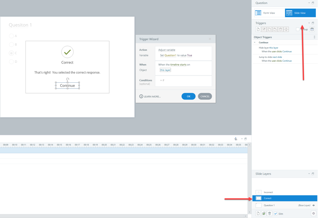Open the Triggers panel dropdown arrow
This screenshot has height=218, width=318.
point(309,23)
